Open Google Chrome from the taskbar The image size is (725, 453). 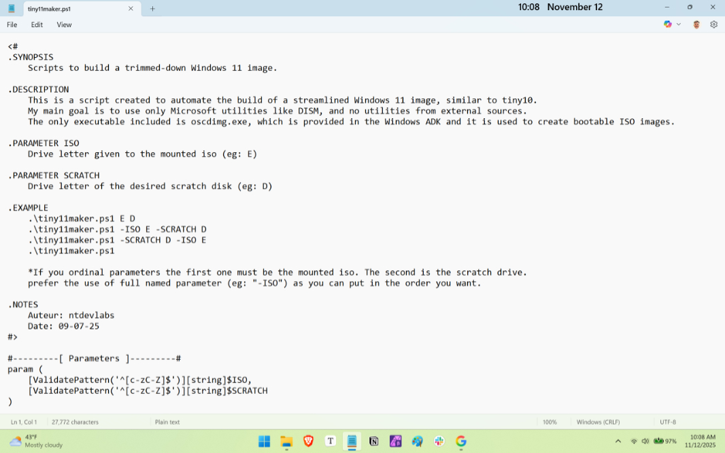[x=461, y=441]
